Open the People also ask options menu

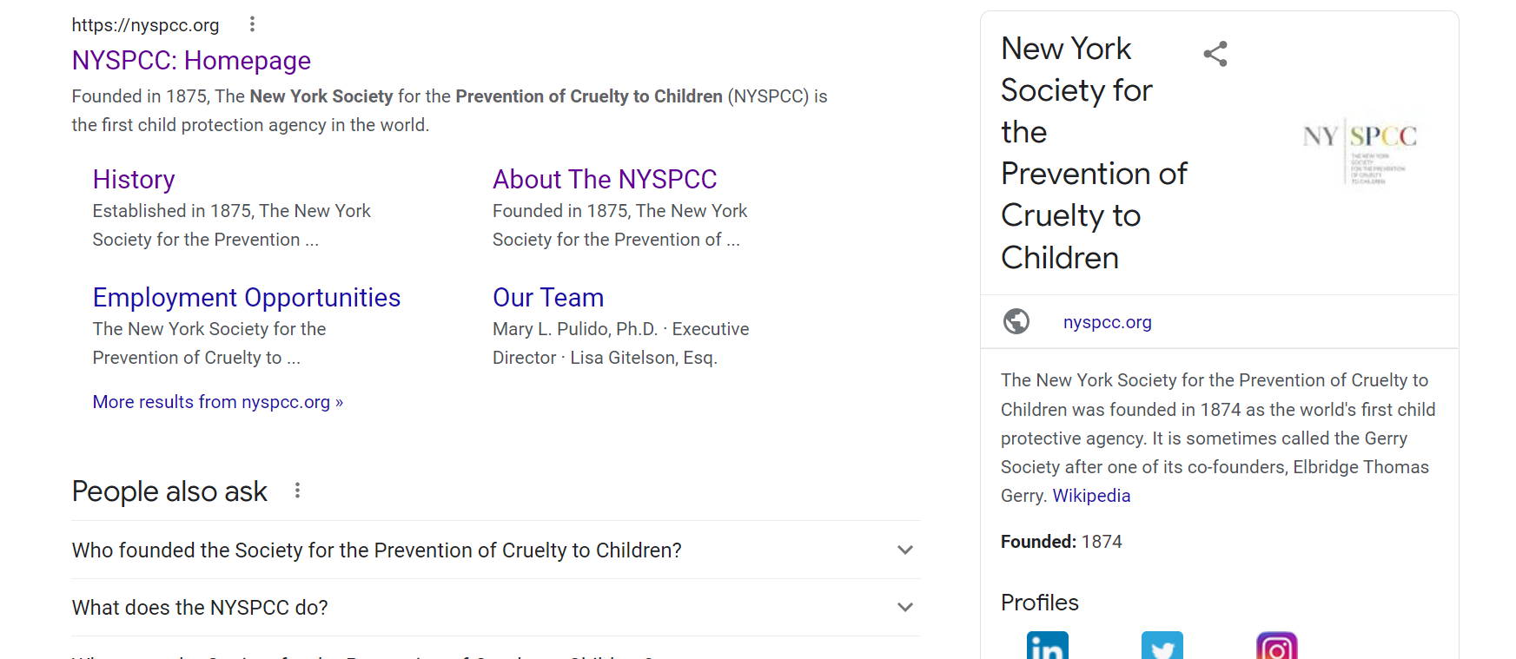click(297, 491)
